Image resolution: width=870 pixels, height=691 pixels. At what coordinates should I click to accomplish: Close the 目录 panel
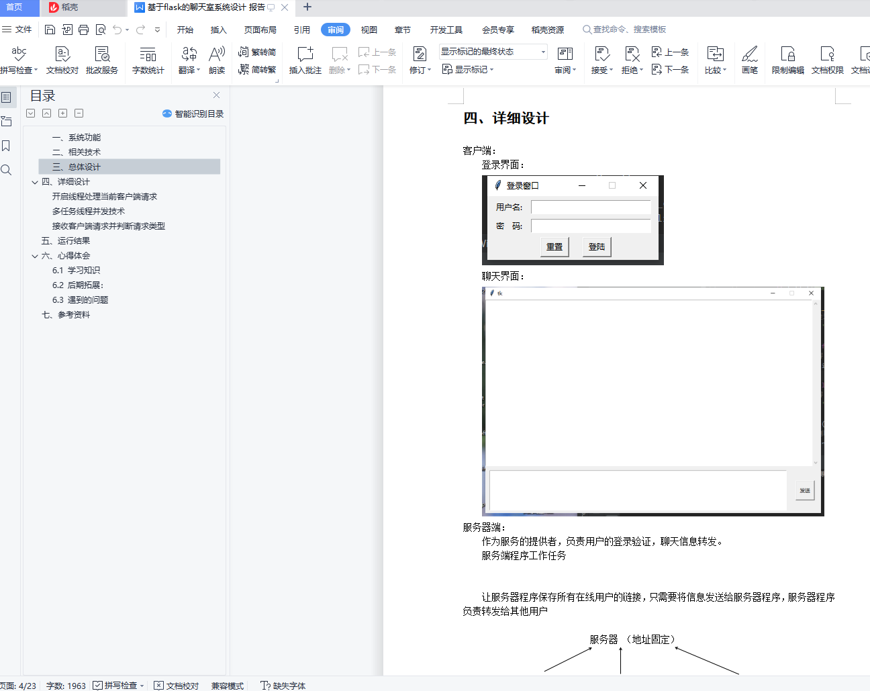point(216,95)
